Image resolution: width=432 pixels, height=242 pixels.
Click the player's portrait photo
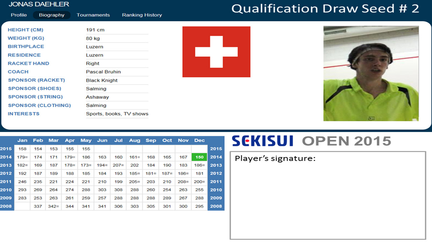coord(371,73)
